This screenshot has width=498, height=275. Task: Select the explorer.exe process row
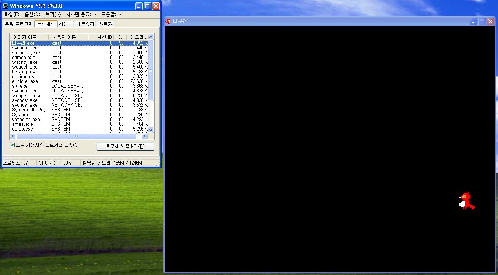[x=79, y=81]
